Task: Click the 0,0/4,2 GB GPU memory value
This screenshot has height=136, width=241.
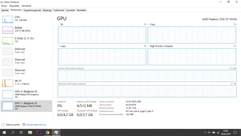Action: click(x=65, y=115)
